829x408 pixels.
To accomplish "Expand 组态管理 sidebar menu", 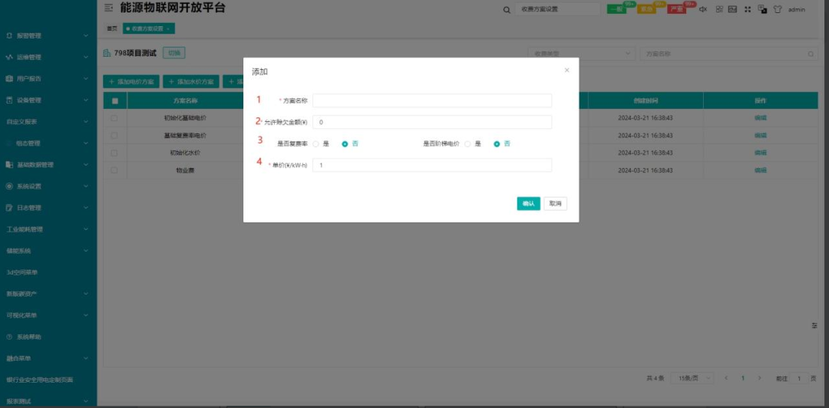I will click(x=48, y=143).
